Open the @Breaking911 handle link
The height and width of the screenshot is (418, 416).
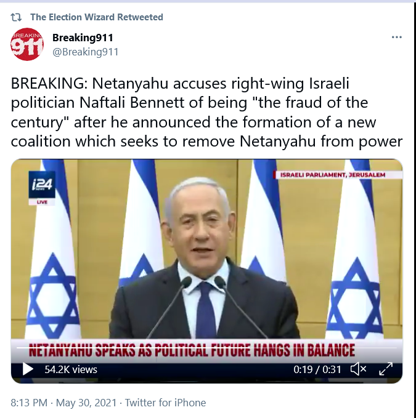click(86, 52)
